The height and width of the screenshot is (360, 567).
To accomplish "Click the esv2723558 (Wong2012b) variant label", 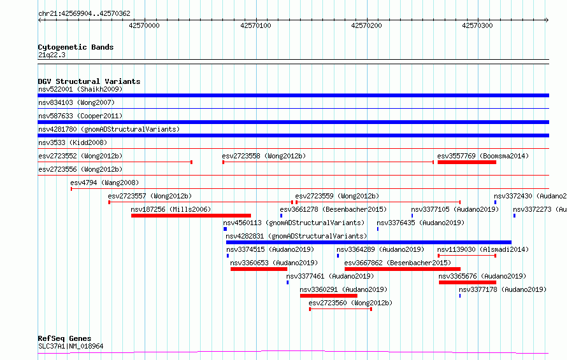I will tap(264, 156).
